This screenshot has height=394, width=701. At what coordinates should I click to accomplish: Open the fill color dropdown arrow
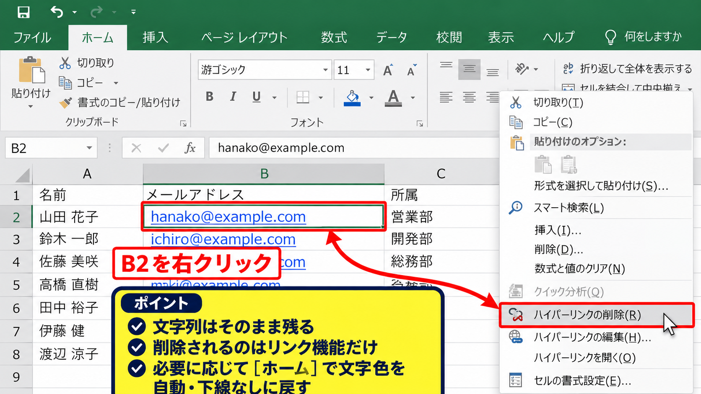[371, 98]
